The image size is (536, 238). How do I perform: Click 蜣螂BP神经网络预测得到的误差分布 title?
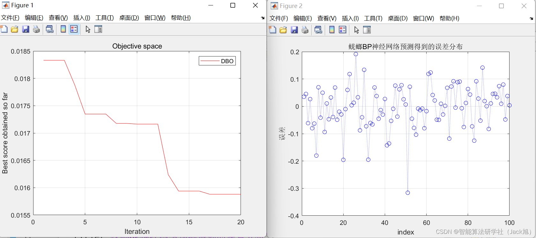pos(406,47)
